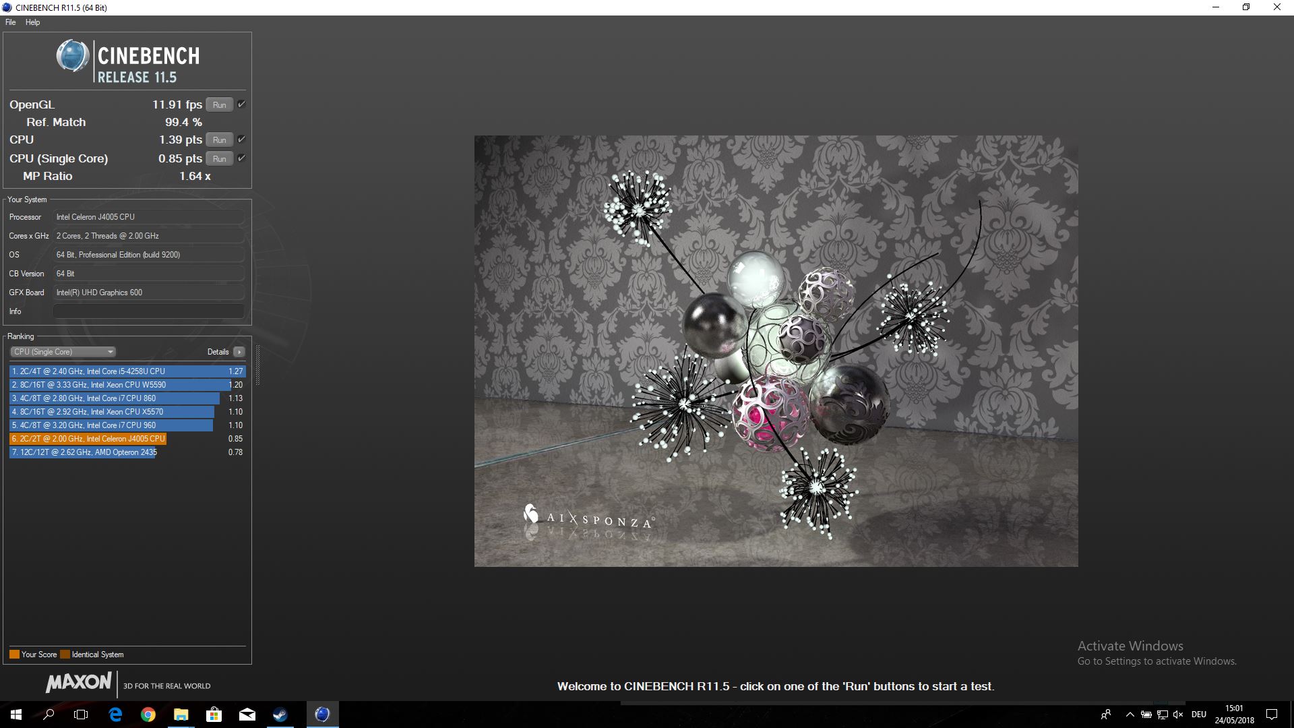Toggle the OpenGL test checkbox
This screenshot has height=728, width=1294.
click(241, 104)
